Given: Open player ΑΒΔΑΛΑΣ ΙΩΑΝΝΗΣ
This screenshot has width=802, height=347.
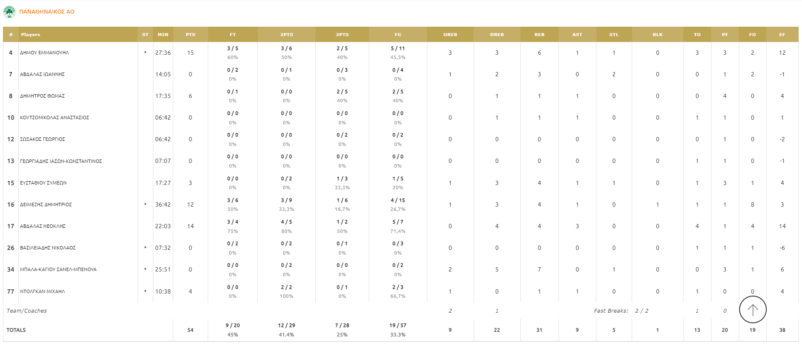Looking at the screenshot, I should point(42,75).
